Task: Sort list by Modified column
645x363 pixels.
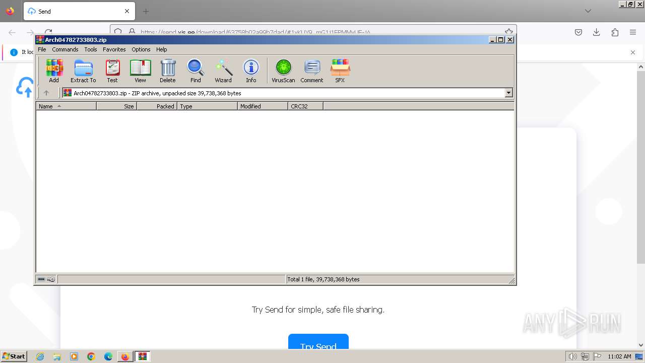Action: pos(263,106)
